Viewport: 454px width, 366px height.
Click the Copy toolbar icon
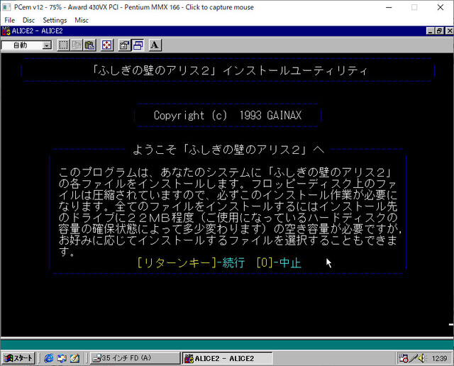[x=77, y=45]
